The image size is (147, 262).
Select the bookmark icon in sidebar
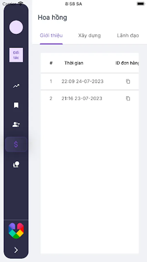click(x=16, y=105)
